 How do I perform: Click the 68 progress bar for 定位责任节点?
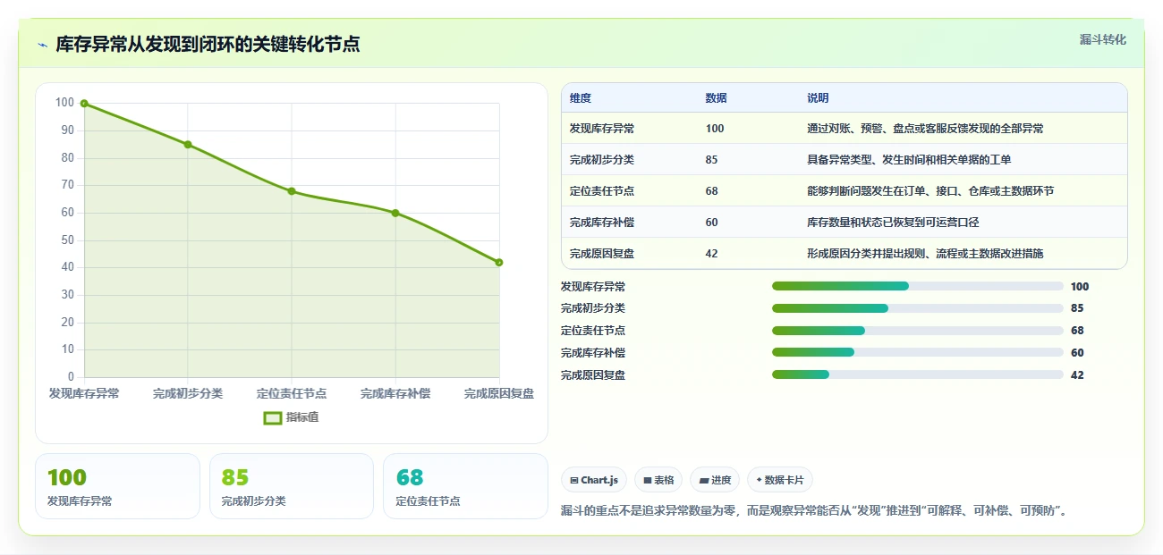tap(918, 331)
